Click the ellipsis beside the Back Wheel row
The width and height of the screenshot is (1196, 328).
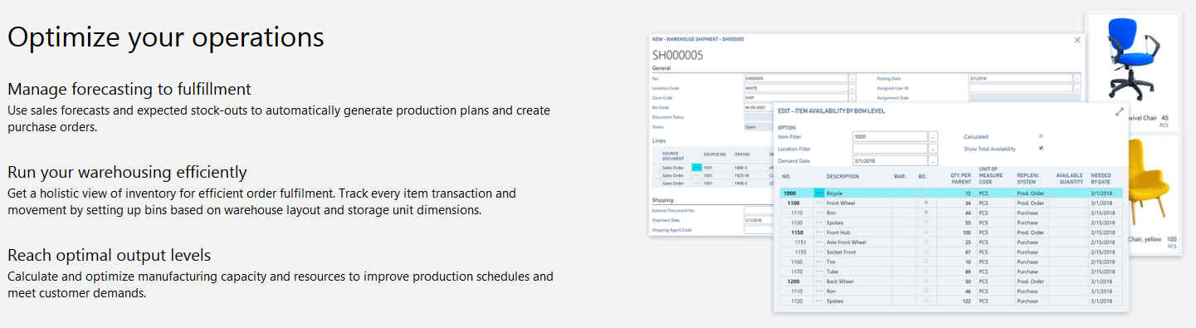click(x=820, y=281)
